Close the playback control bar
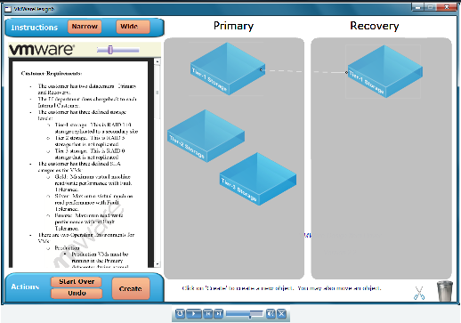This screenshot has width=461, height=323. (x=281, y=313)
